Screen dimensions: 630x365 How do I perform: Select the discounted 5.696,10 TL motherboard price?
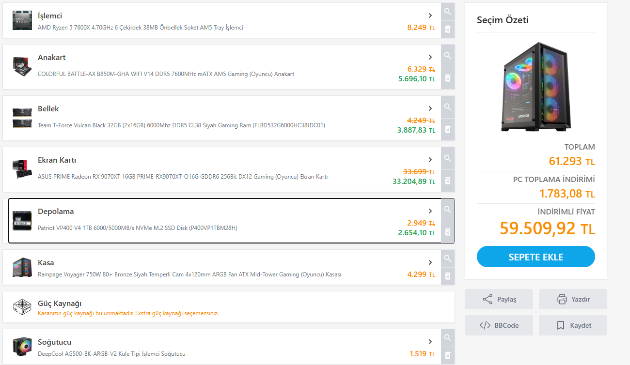pyautogui.click(x=417, y=79)
